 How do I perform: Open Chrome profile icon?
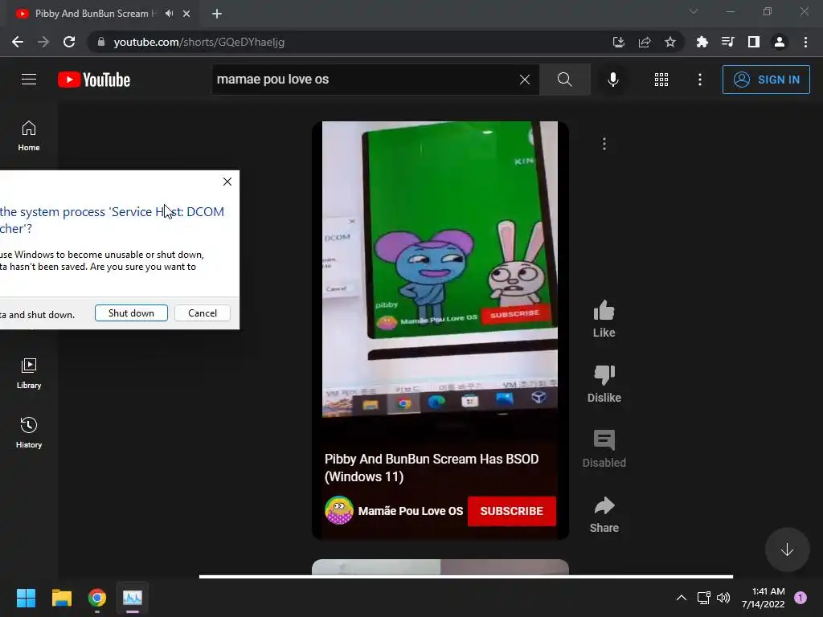tap(780, 42)
